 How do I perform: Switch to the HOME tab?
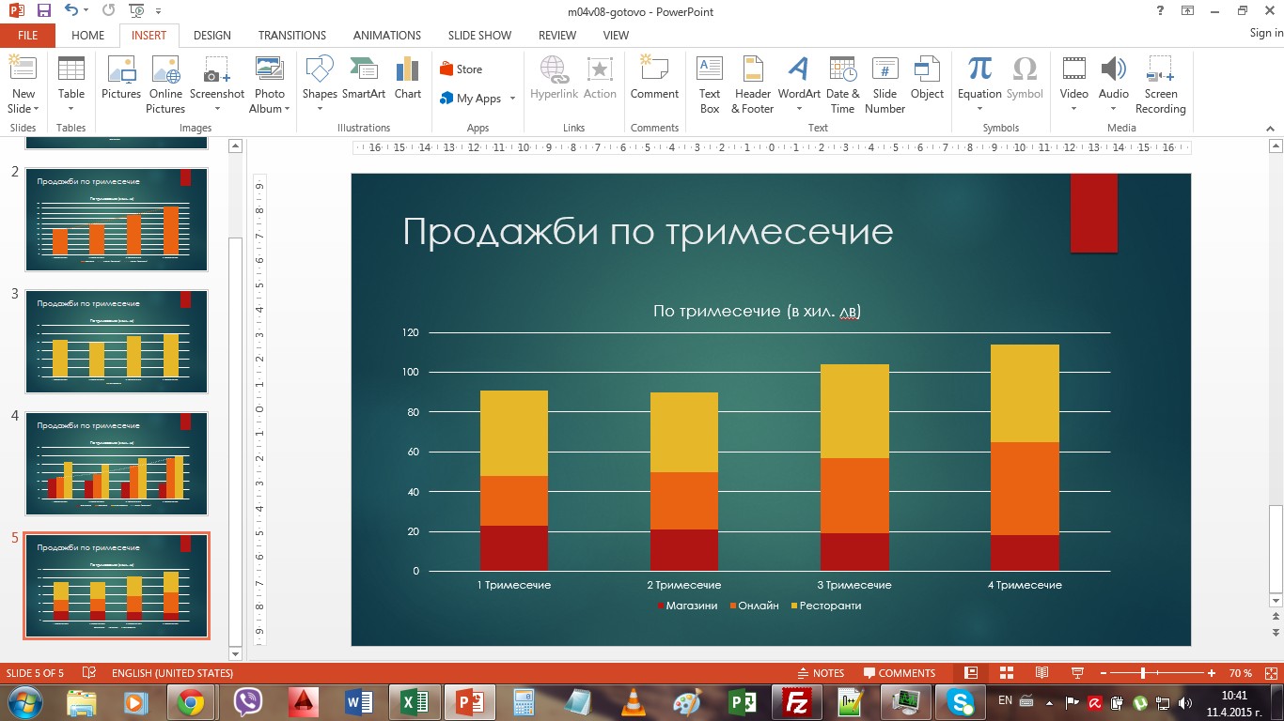87,36
